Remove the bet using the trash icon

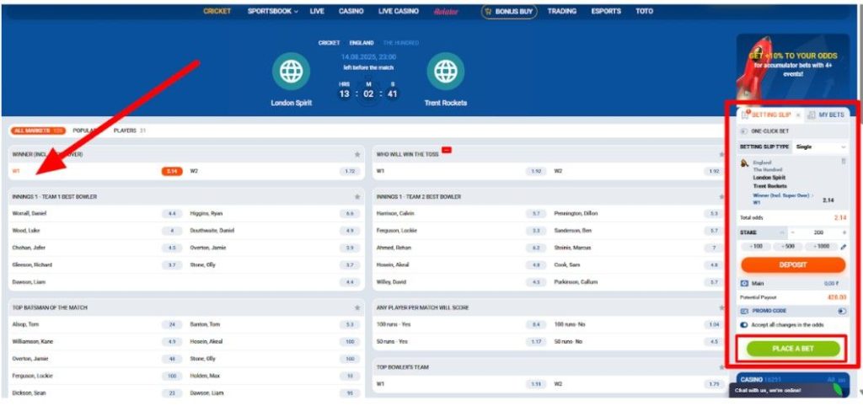coord(844,161)
